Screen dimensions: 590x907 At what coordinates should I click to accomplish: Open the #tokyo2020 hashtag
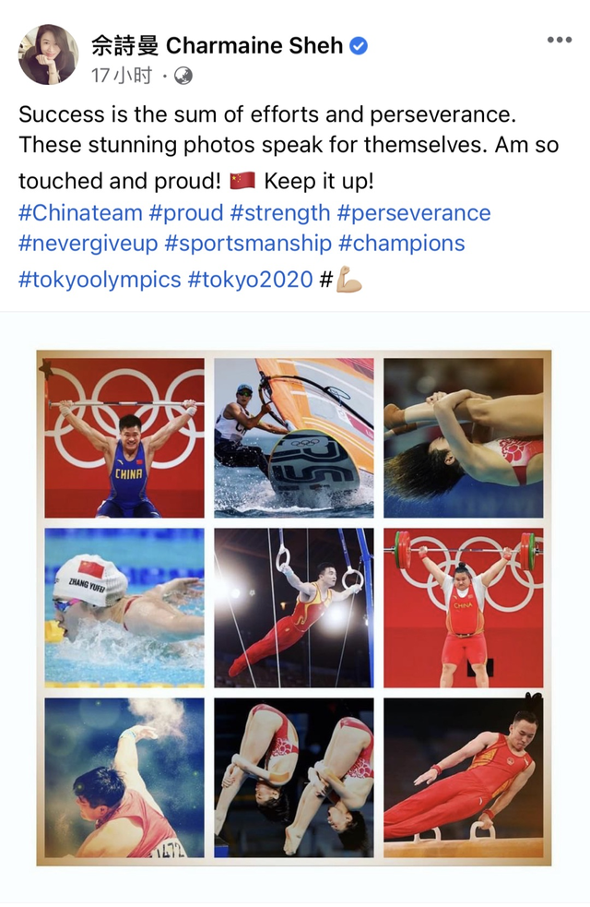click(x=250, y=279)
